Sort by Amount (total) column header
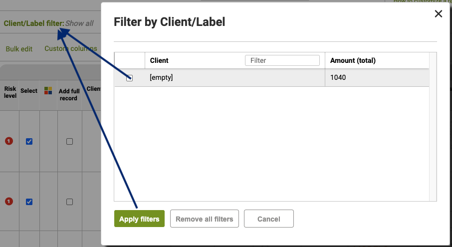 coord(353,60)
